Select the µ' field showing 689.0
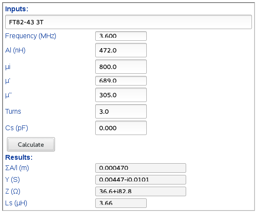The width and height of the screenshot is (258, 214). click(x=121, y=81)
